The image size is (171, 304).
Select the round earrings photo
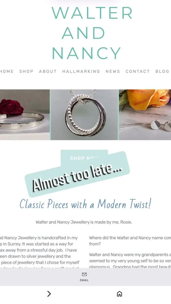(x=145, y=115)
